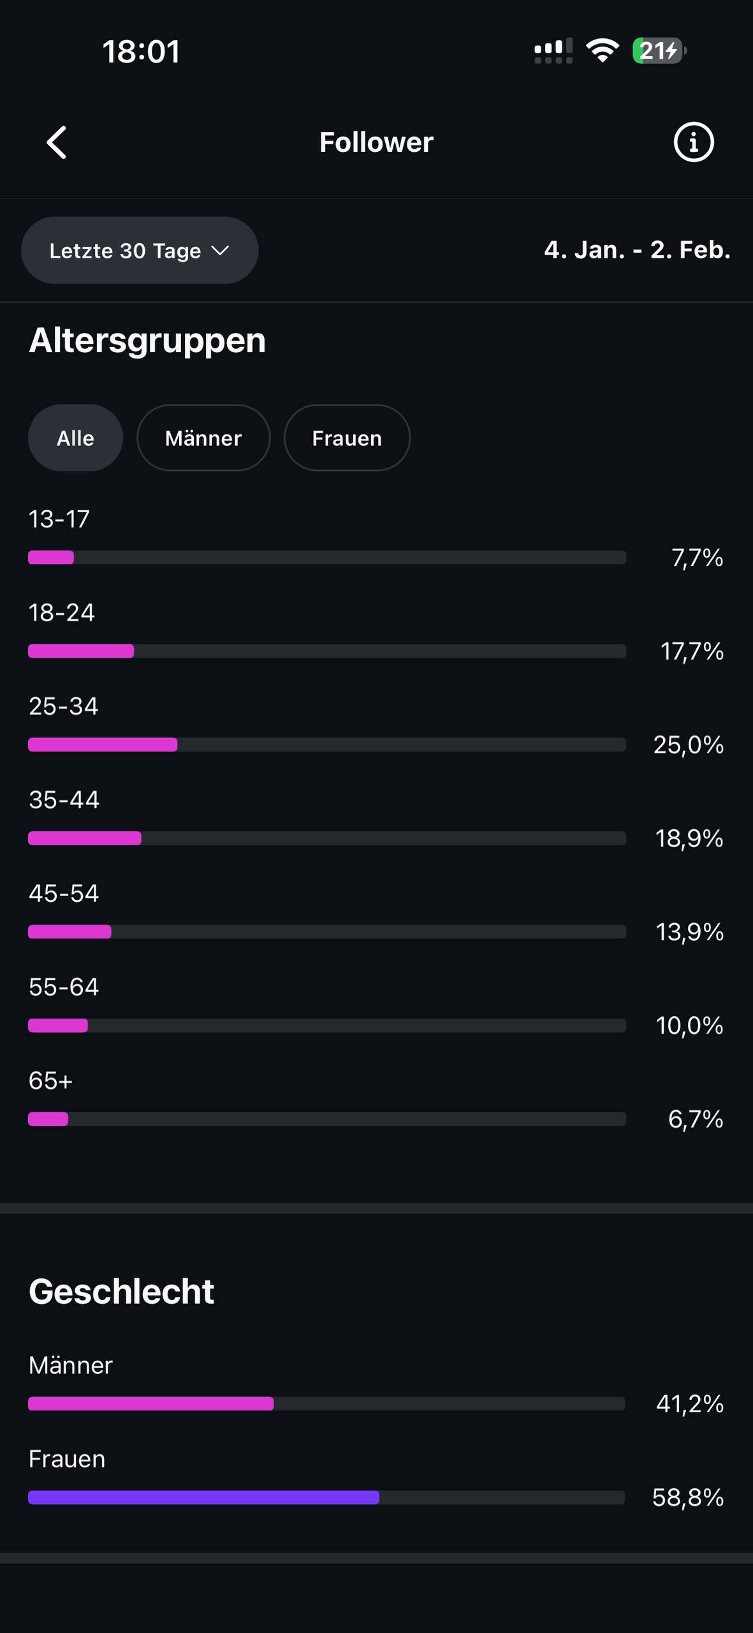Tap the back arrow icon
This screenshot has width=753, height=1633.
[x=57, y=142]
